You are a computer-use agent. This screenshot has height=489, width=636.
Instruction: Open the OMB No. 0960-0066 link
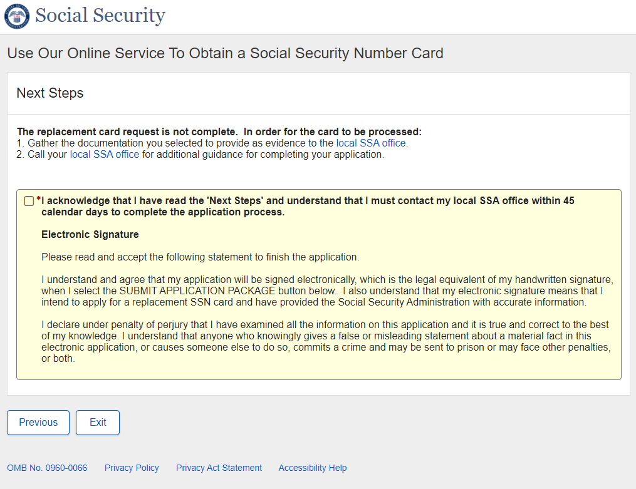pyautogui.click(x=47, y=468)
